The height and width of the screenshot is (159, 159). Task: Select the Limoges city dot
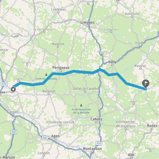click(x=87, y=25)
